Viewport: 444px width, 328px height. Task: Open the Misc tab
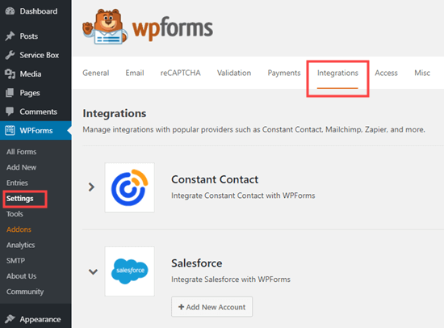pos(422,73)
